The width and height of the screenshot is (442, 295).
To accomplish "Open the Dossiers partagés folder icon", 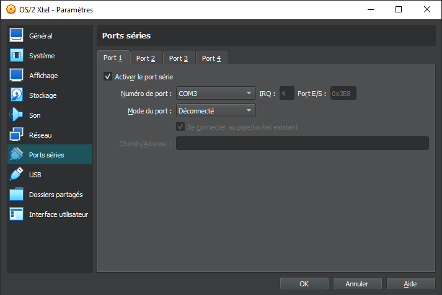I will point(17,195).
